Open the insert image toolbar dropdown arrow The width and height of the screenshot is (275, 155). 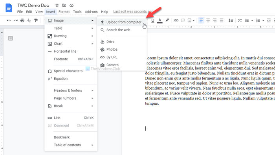tap(194, 20)
